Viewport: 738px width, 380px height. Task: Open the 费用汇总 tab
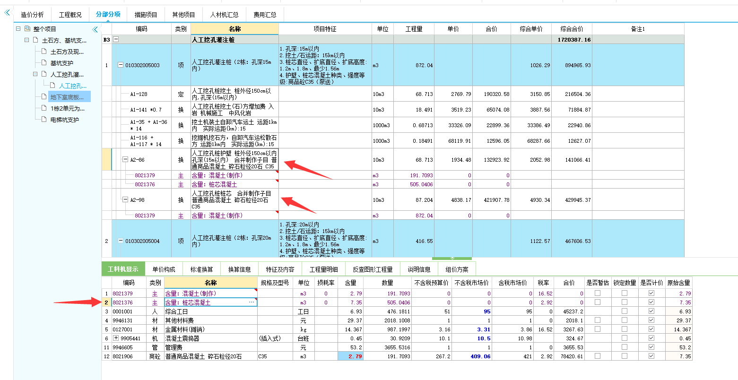point(265,15)
